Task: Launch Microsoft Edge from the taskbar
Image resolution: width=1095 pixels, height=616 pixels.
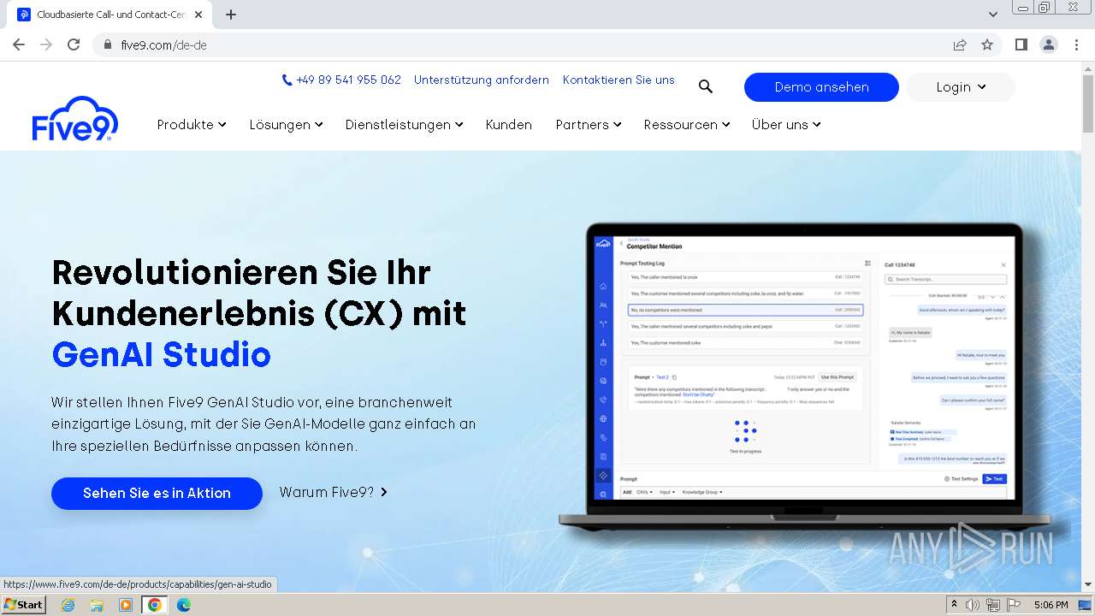Action: click(x=184, y=605)
